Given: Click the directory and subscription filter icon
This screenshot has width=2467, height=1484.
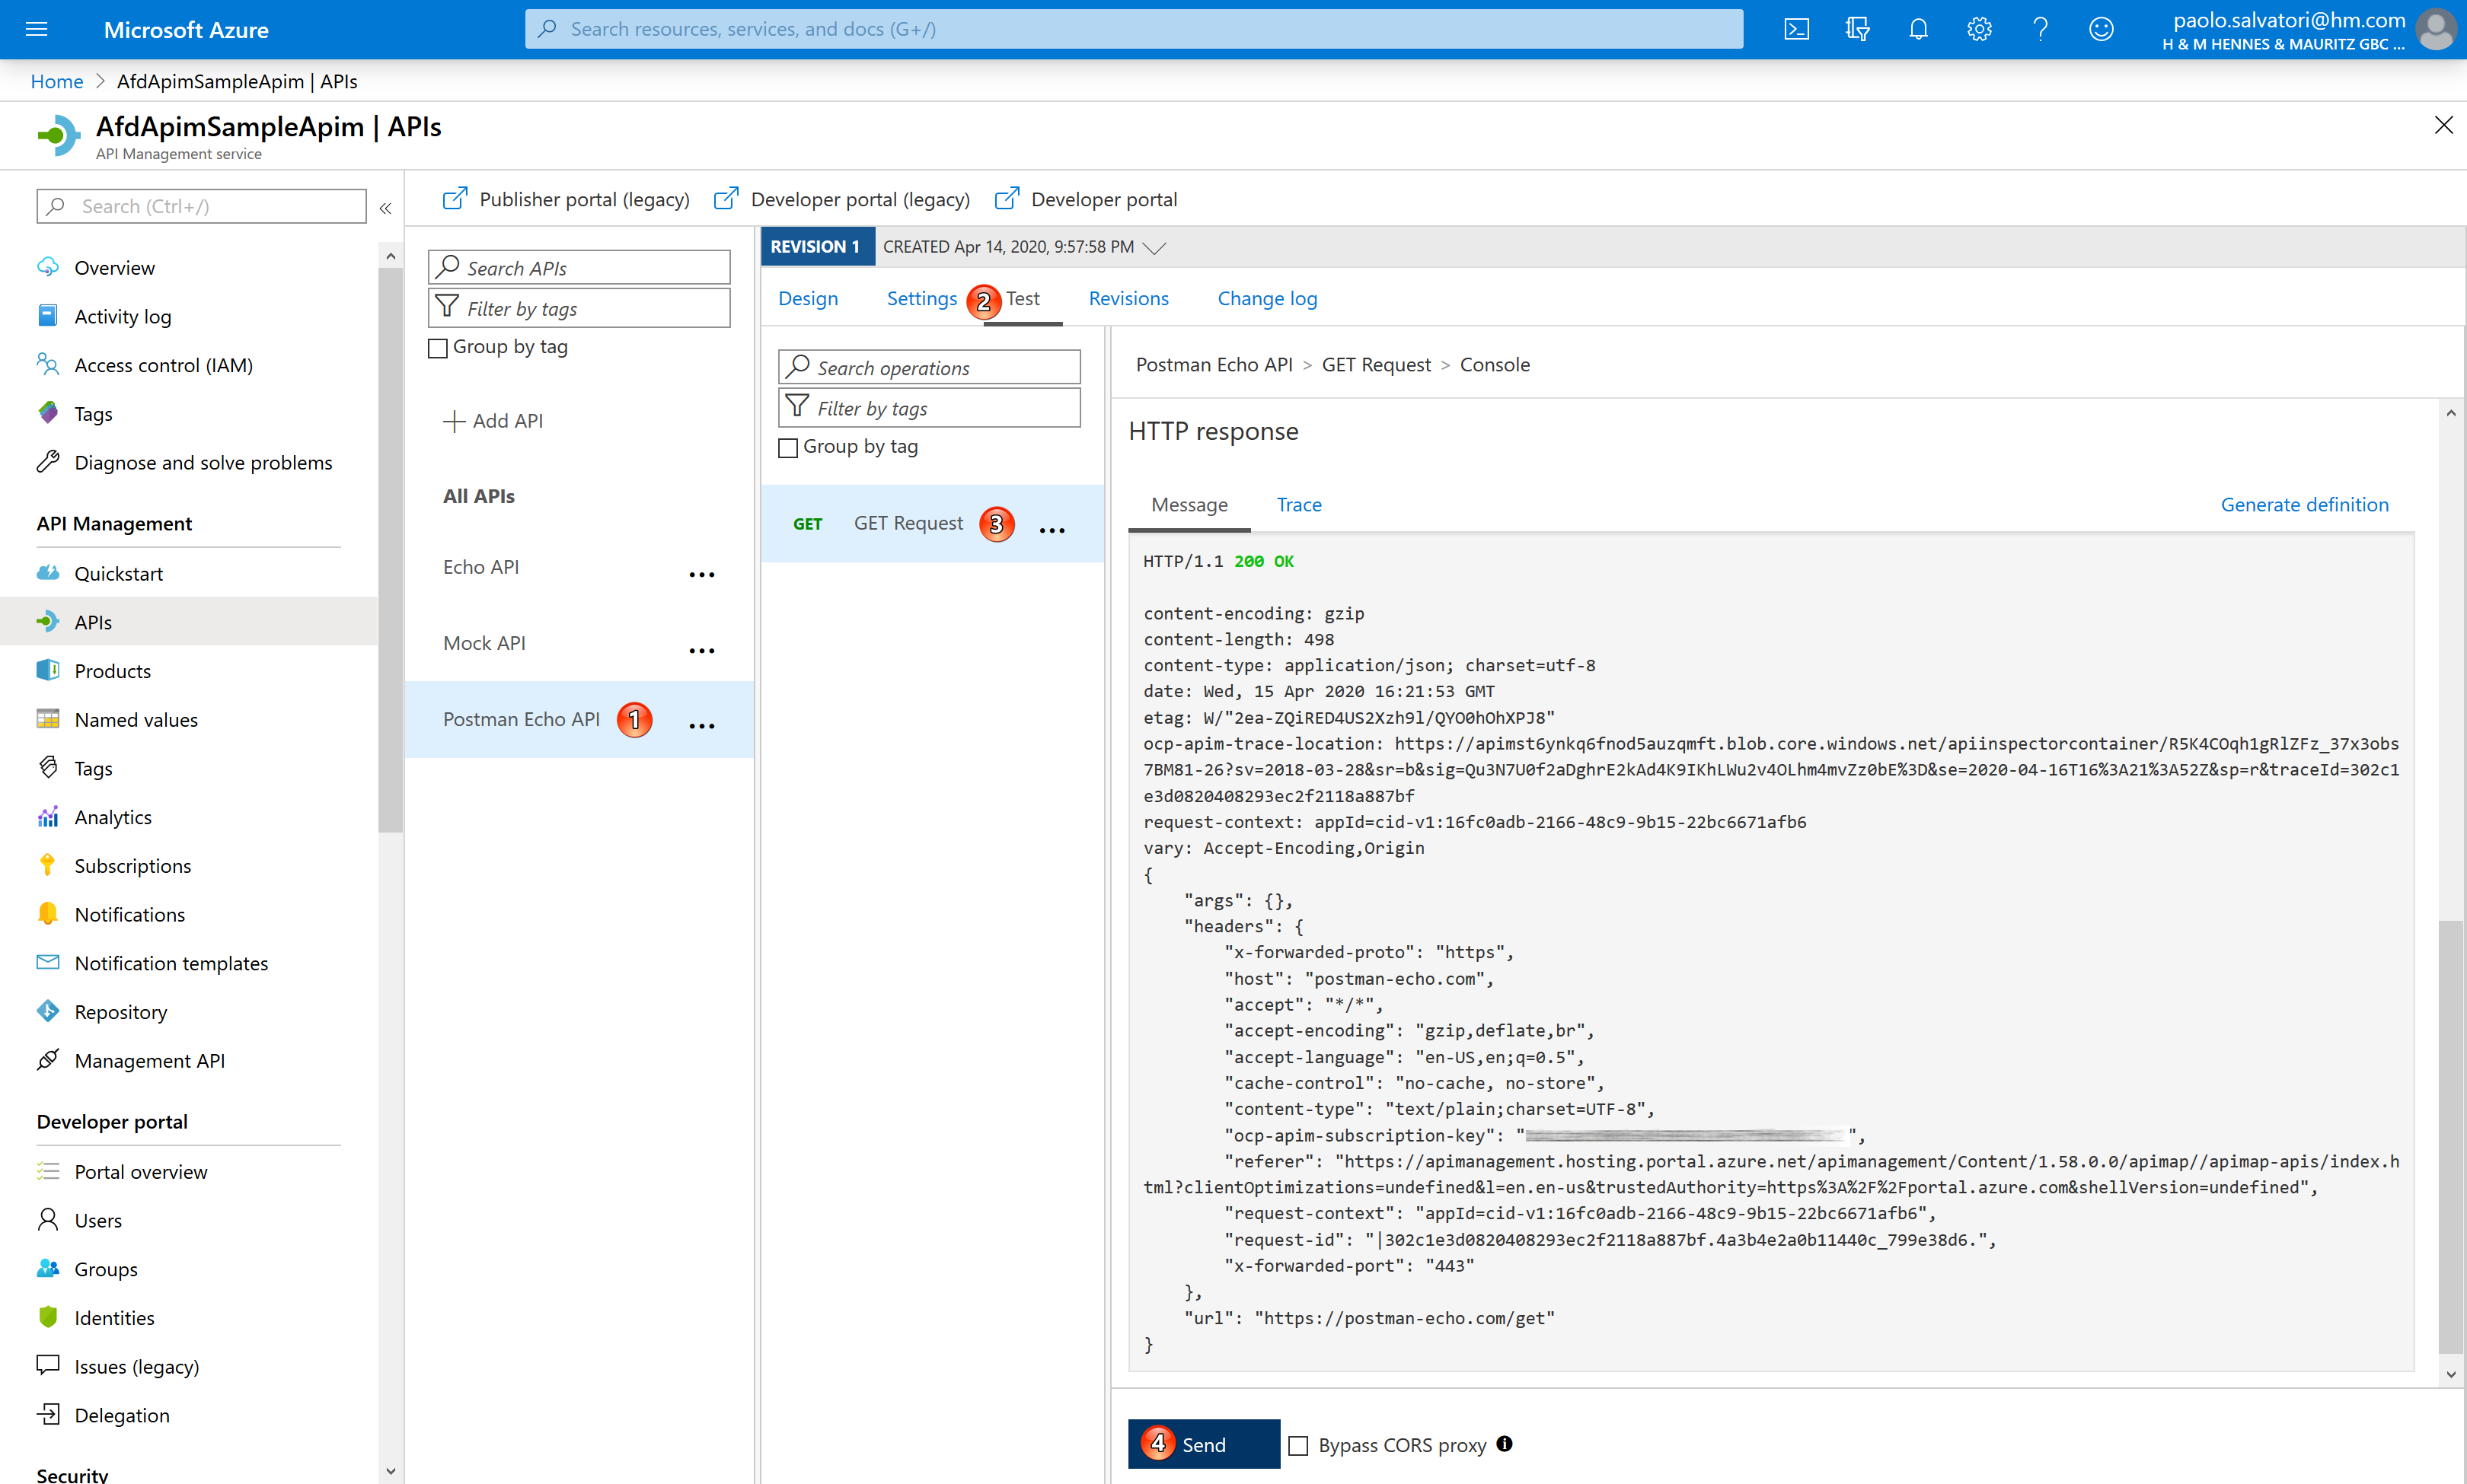Looking at the screenshot, I should pyautogui.click(x=1857, y=29).
